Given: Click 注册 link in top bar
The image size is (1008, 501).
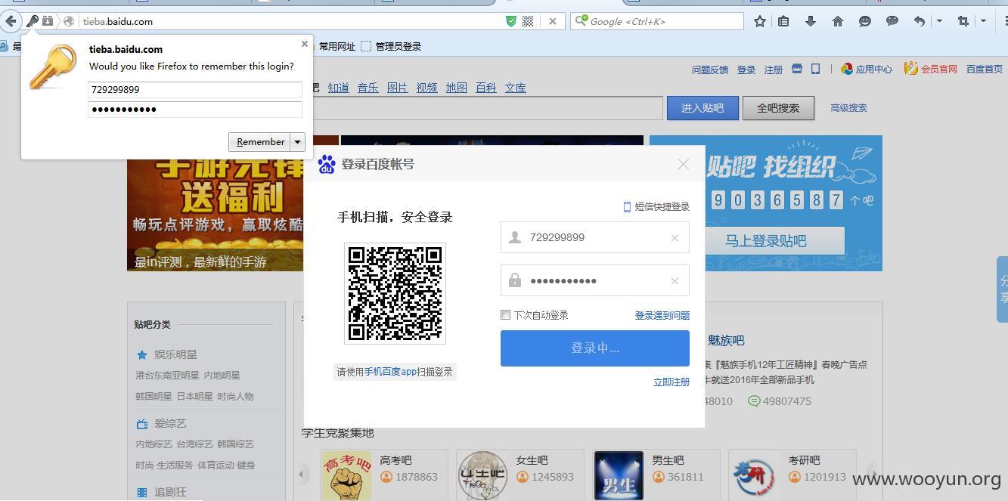Looking at the screenshot, I should tap(774, 70).
